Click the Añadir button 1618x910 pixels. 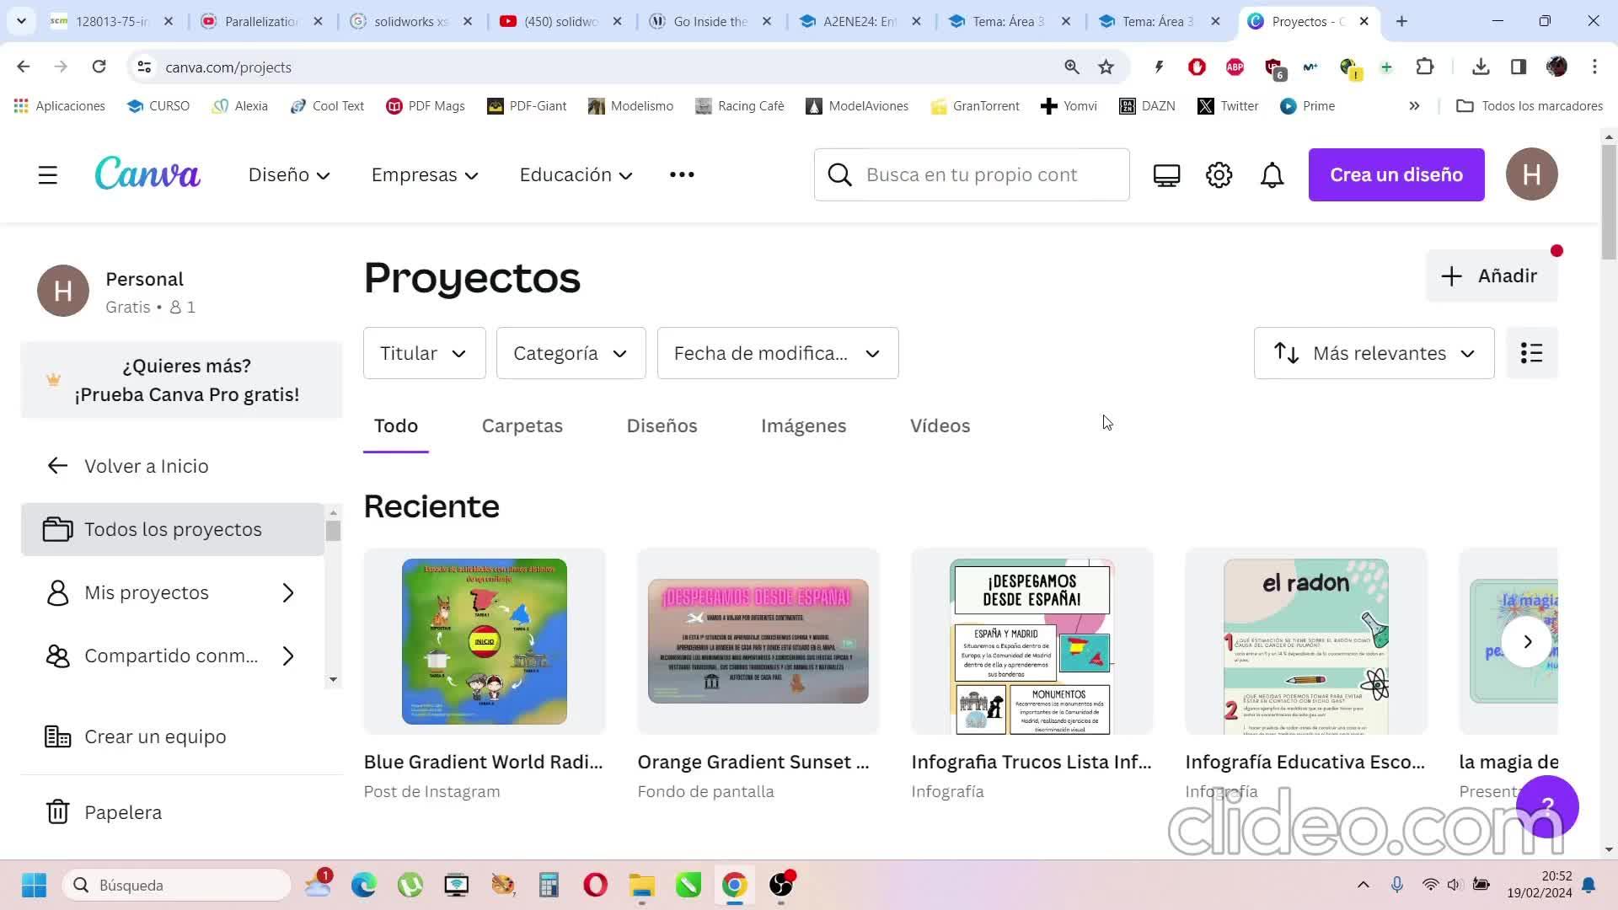[1491, 276]
